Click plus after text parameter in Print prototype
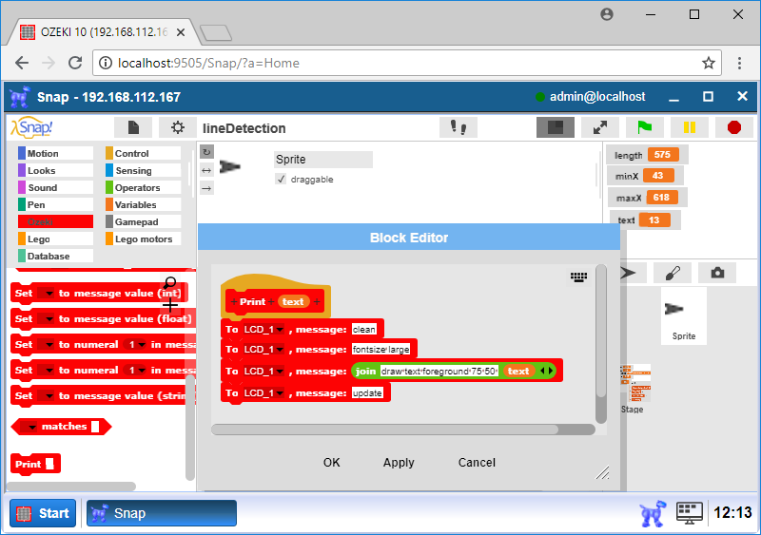 point(317,301)
